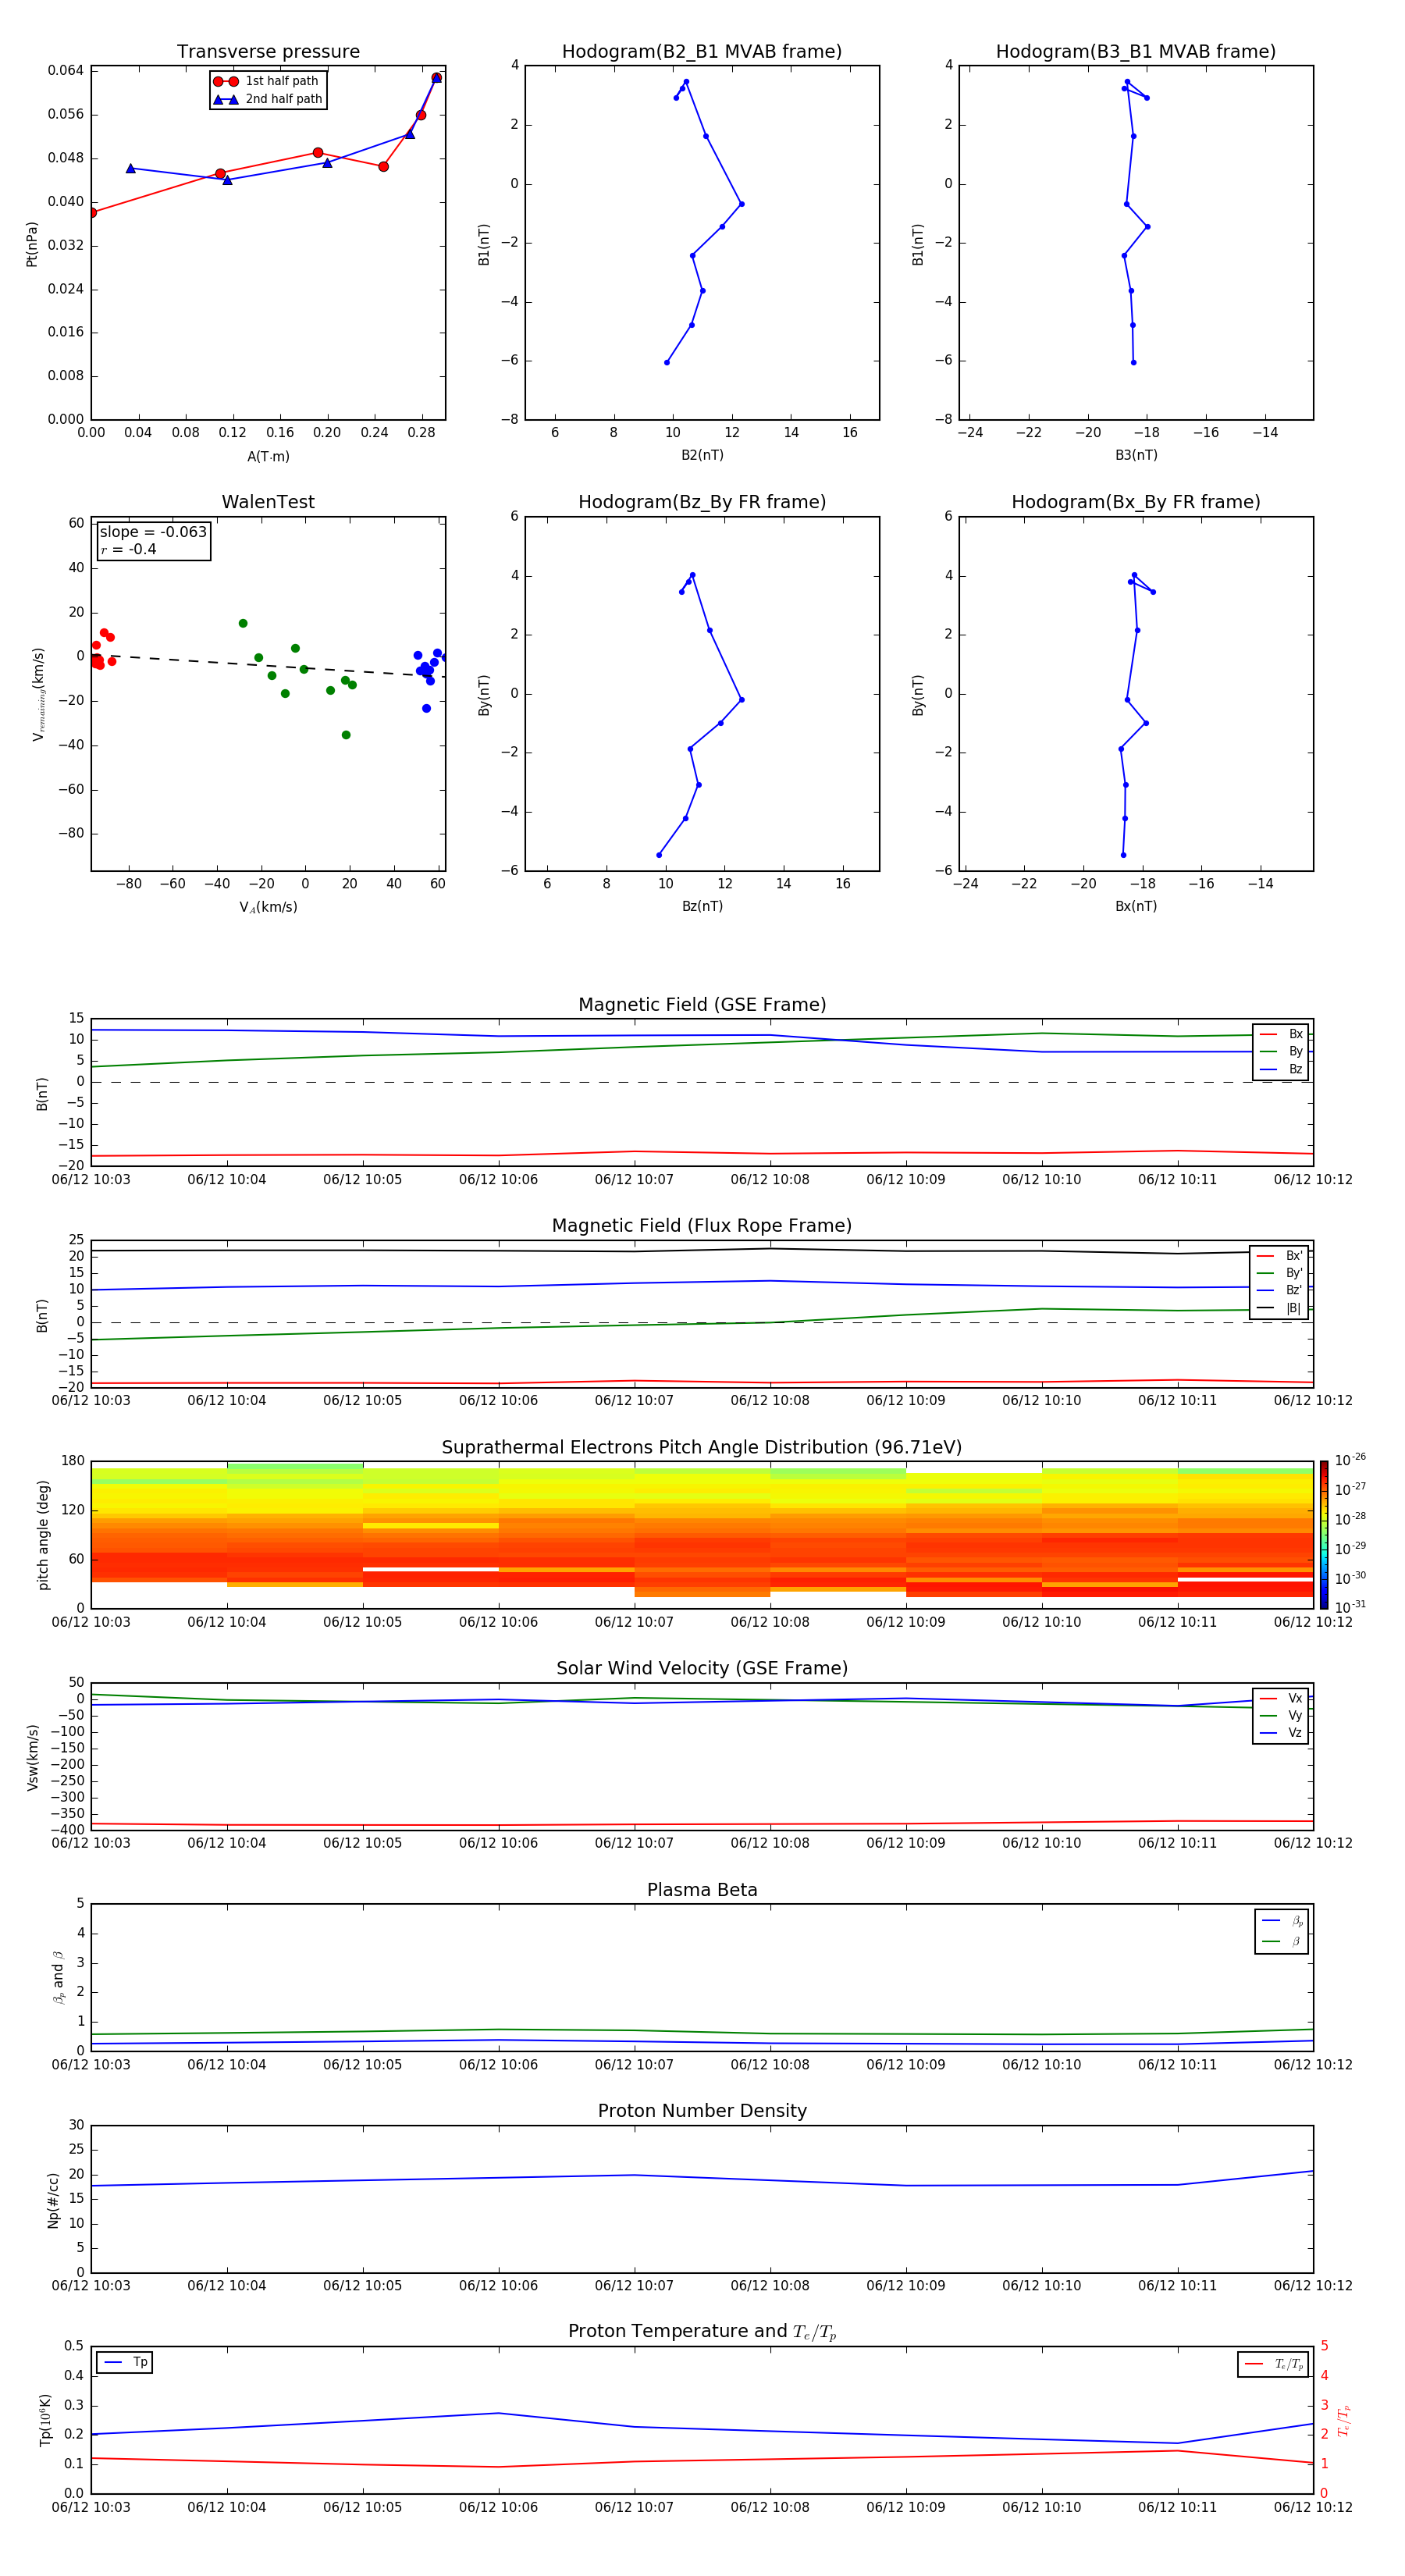Select the 'Np(#/cc)' axis label
Image resolution: width=1405 pixels, height=2576 pixels.
[53, 2199]
